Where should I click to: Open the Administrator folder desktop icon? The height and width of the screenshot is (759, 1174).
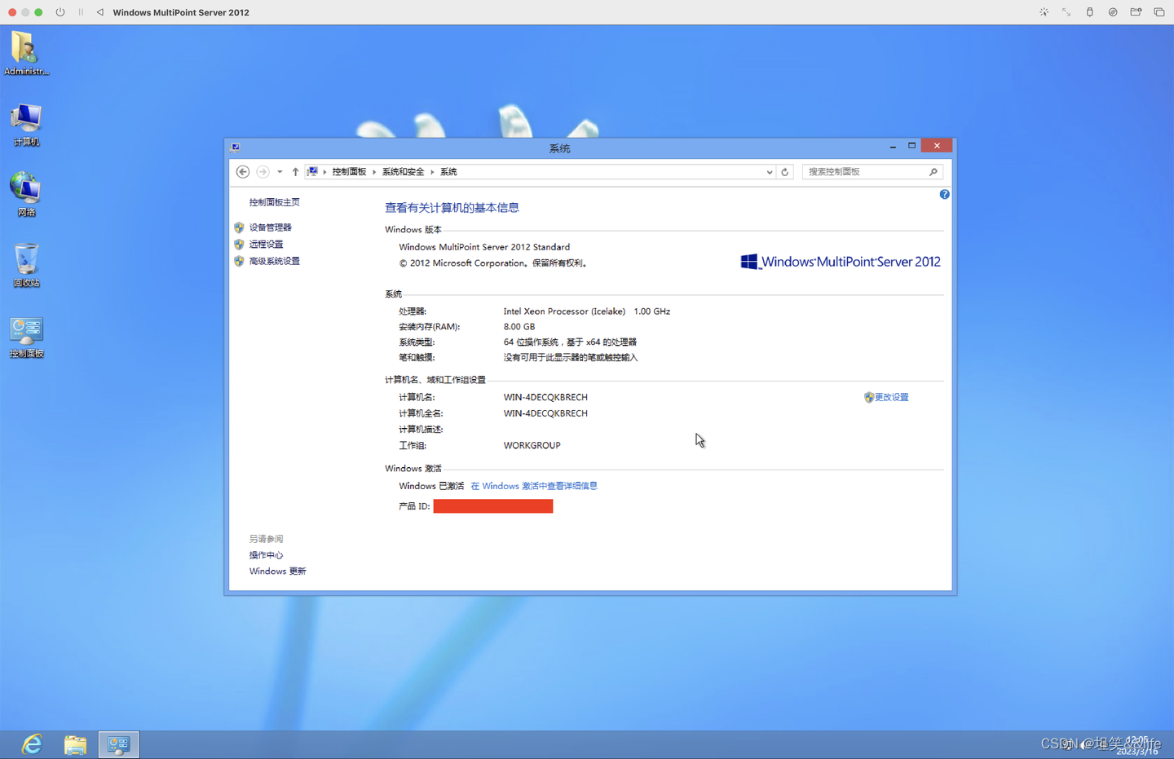click(25, 52)
